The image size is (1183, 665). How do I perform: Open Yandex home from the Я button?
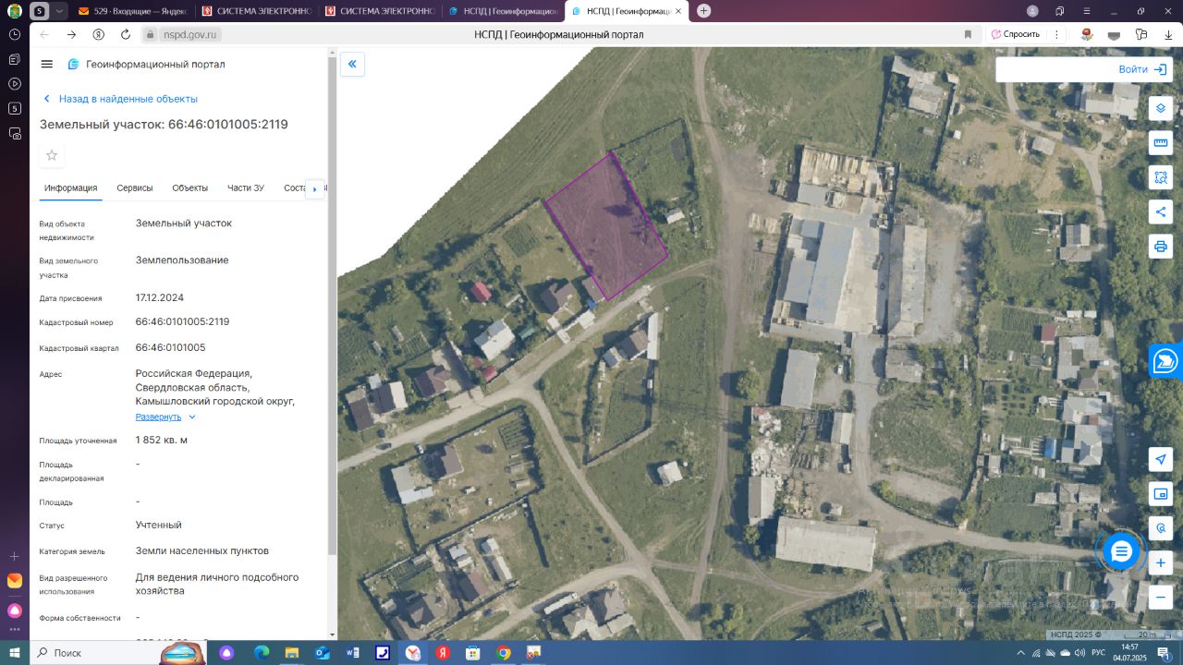click(99, 34)
